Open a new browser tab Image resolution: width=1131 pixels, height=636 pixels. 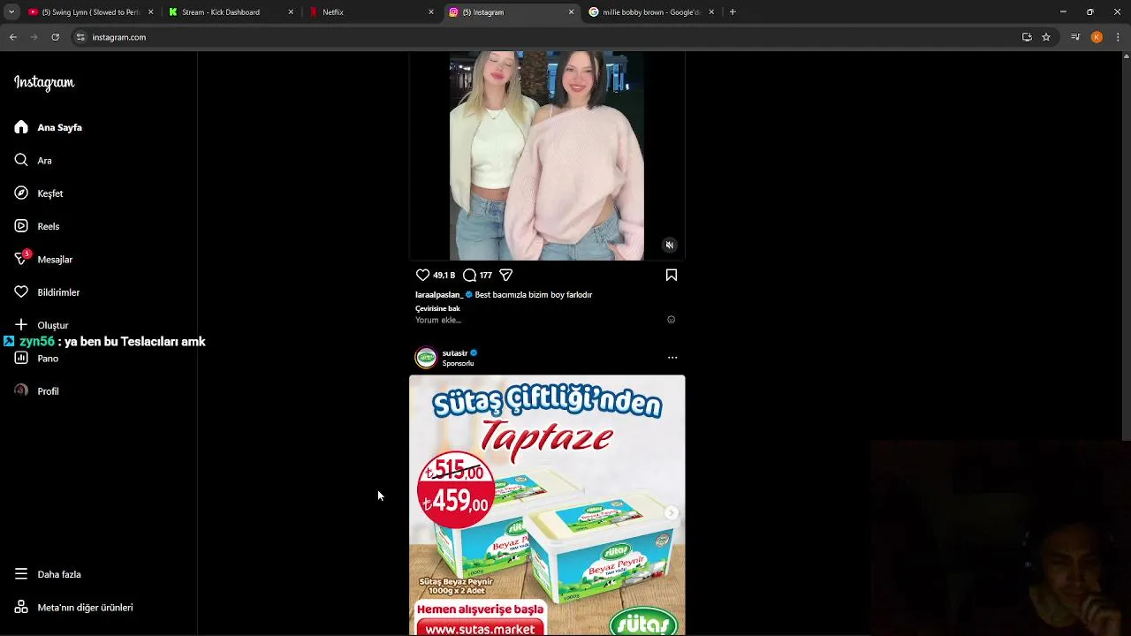pos(732,12)
